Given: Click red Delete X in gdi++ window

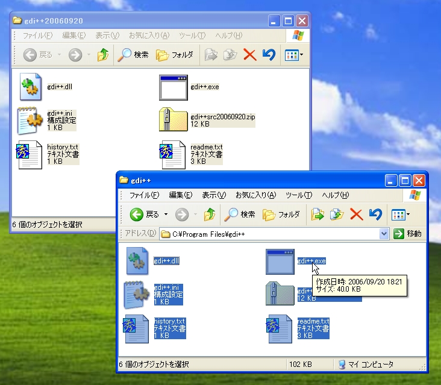Looking at the screenshot, I should coord(356,214).
